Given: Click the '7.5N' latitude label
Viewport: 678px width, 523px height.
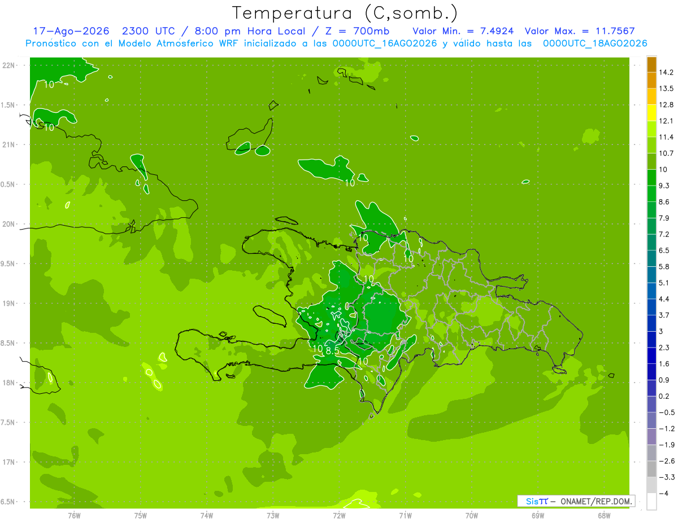Looking at the screenshot, I should click(x=8, y=423).
